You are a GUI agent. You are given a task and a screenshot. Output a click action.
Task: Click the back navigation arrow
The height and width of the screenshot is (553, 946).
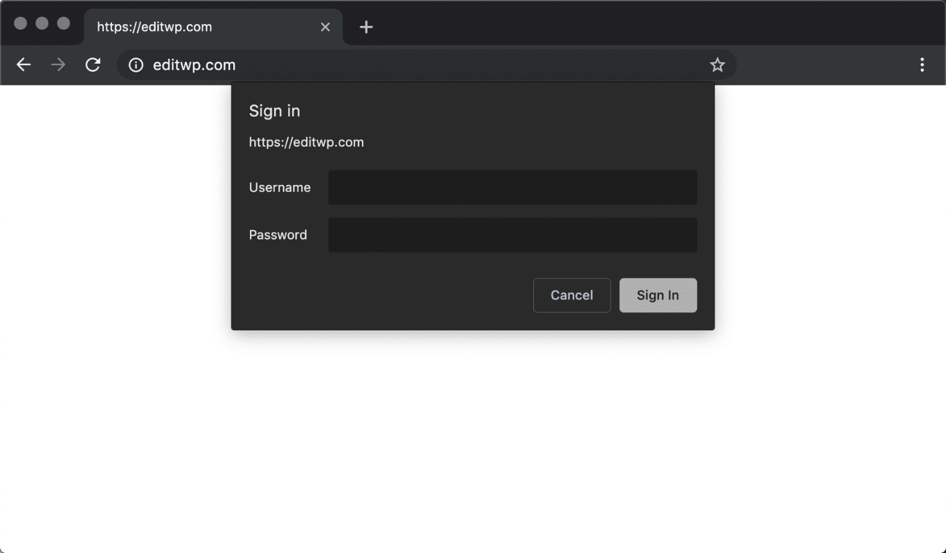pos(24,64)
